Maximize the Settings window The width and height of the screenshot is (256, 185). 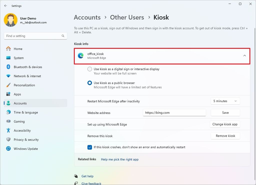point(240,4)
